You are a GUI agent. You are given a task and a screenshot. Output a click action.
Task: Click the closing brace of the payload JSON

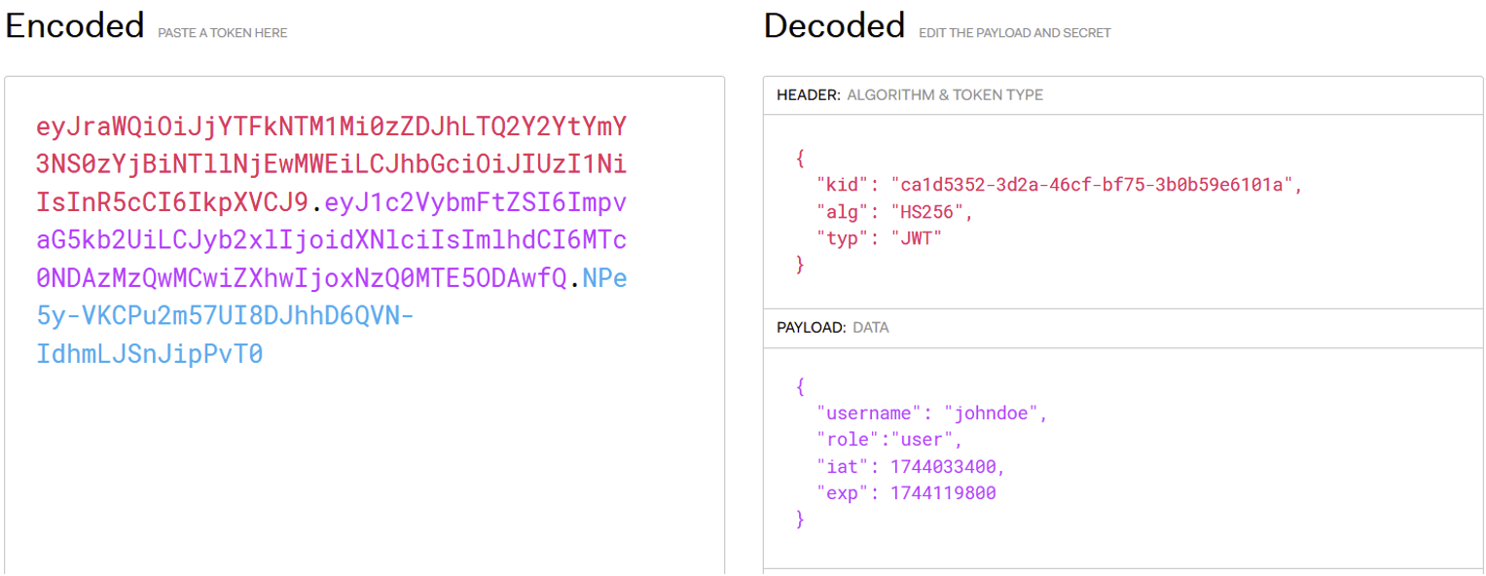(800, 520)
